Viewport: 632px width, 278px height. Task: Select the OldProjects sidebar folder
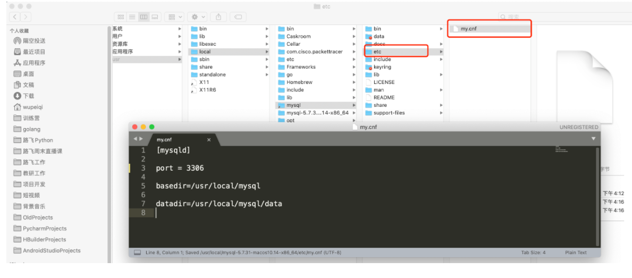point(33,217)
